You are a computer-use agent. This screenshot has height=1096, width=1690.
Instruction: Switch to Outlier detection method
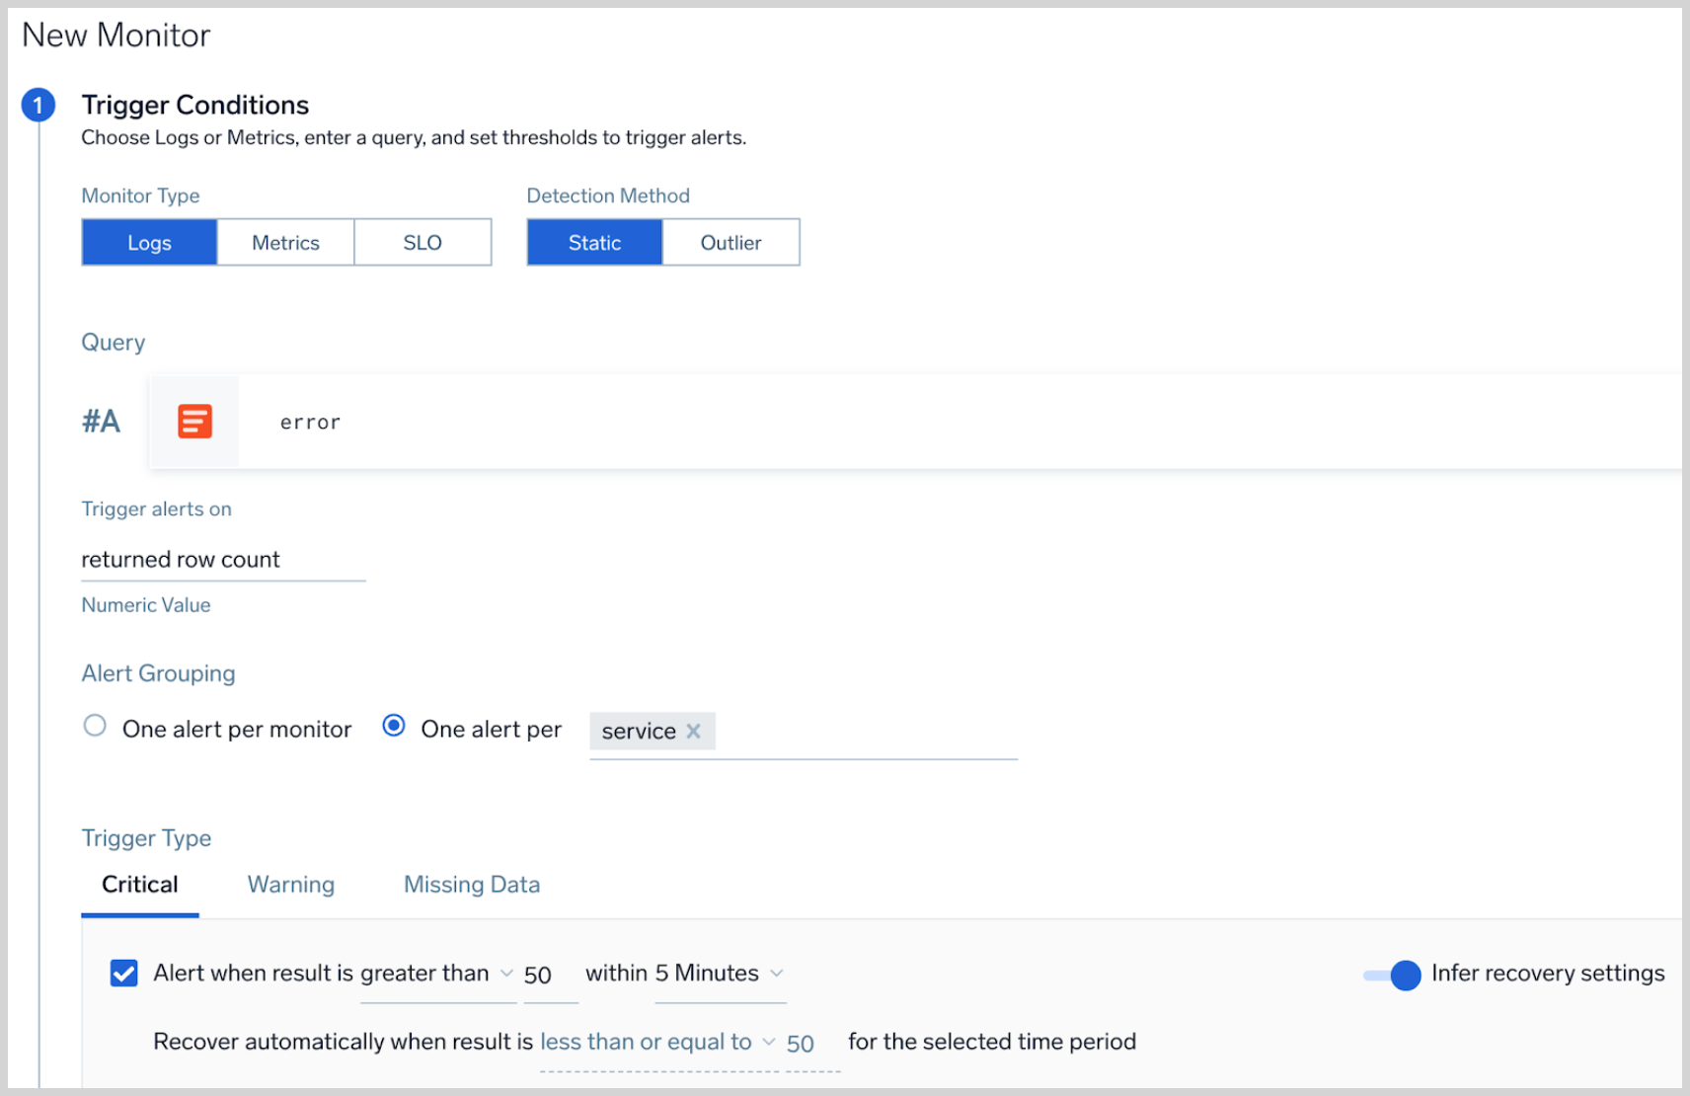[730, 243]
